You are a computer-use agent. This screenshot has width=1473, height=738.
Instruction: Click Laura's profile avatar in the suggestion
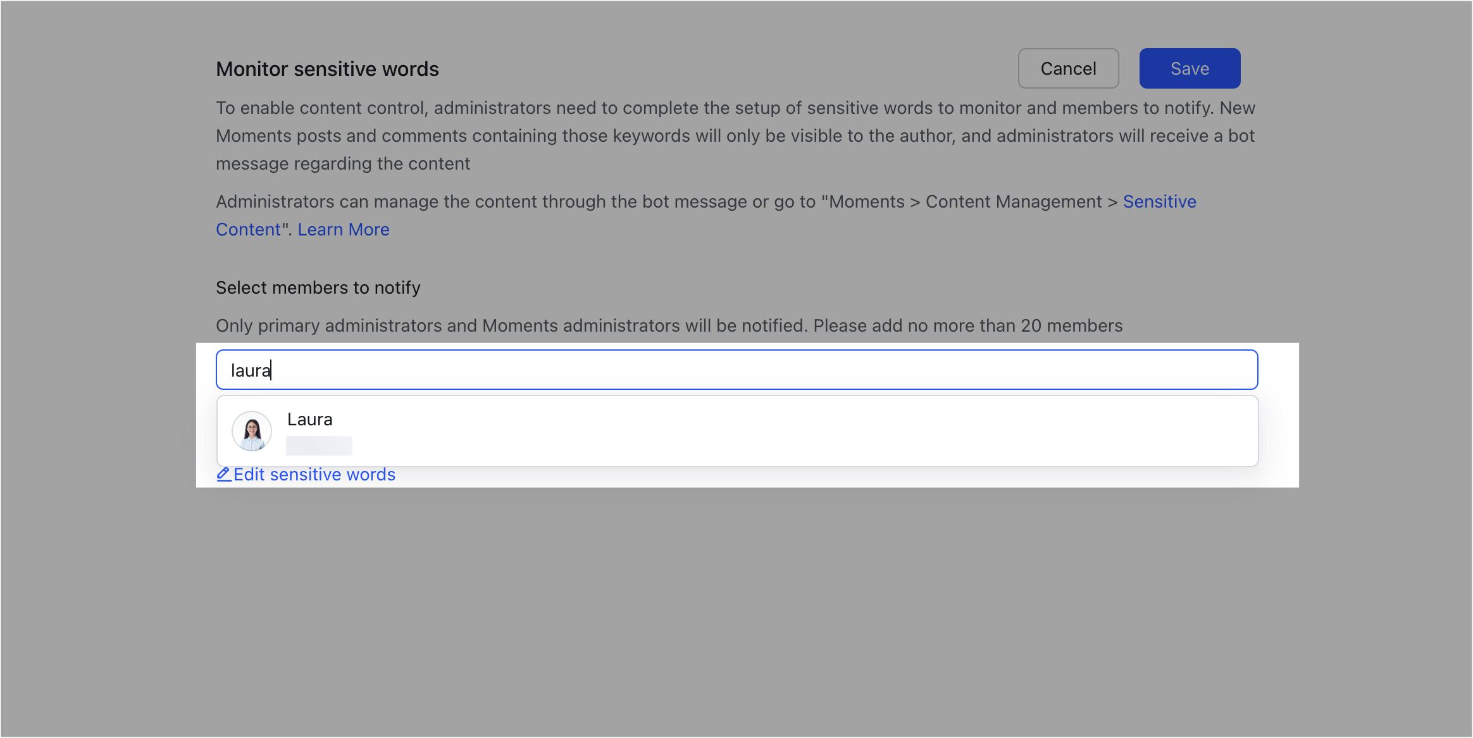(251, 431)
